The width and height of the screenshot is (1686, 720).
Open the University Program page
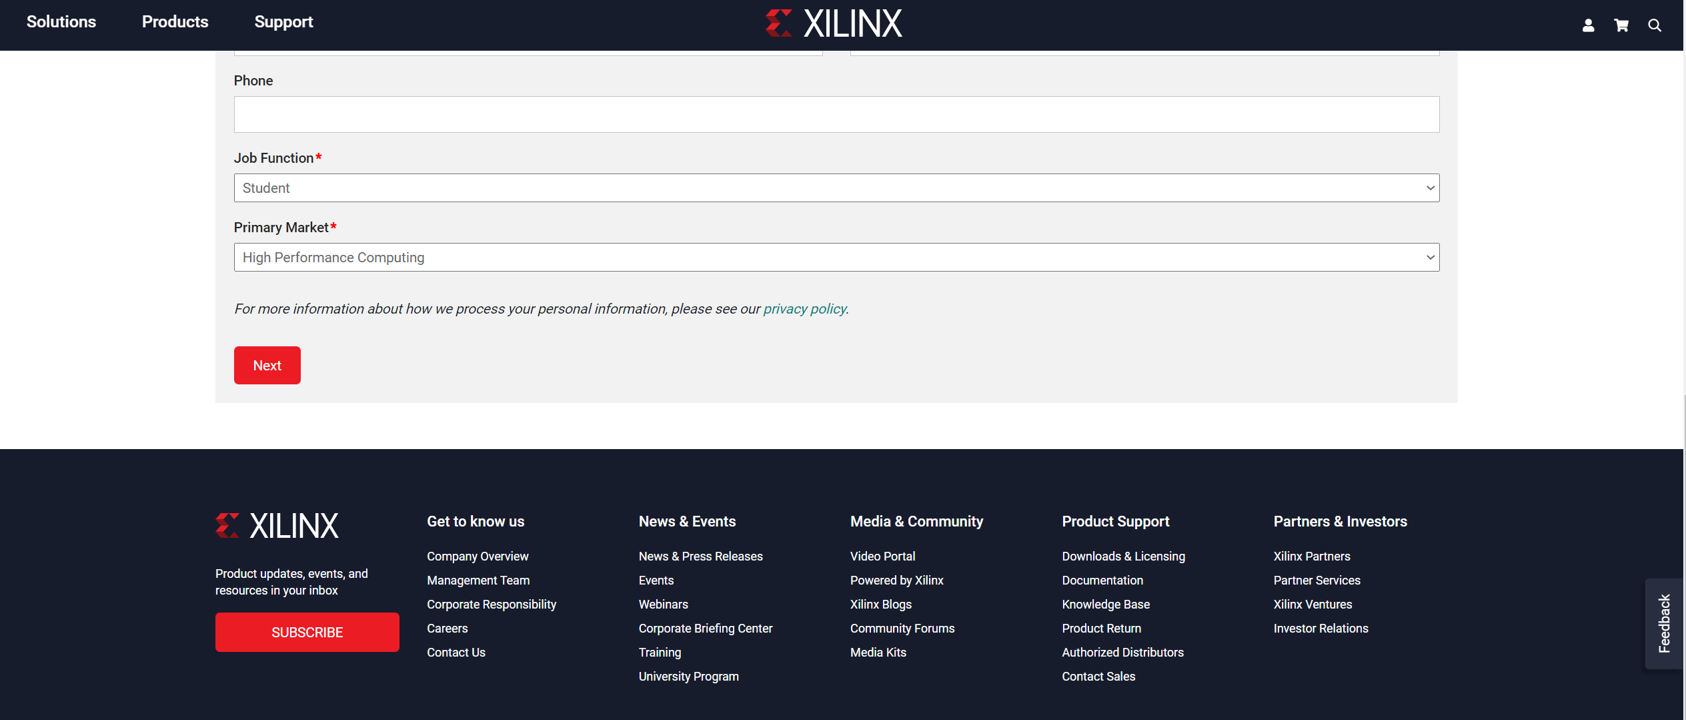click(x=688, y=676)
